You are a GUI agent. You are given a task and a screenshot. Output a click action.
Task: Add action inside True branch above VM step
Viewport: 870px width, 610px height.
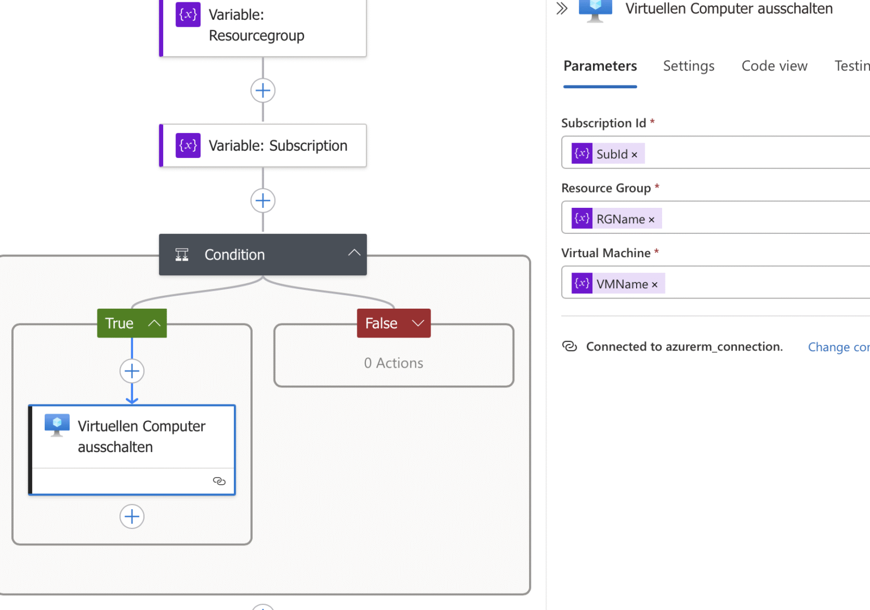pos(132,372)
